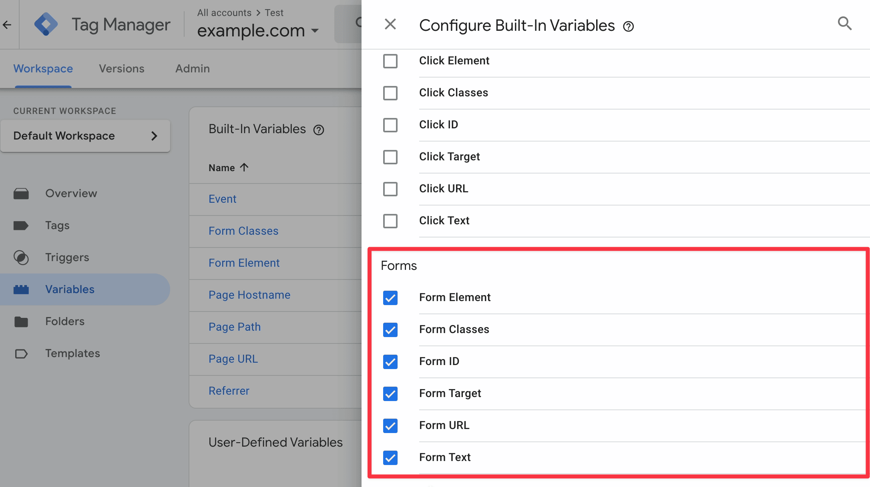Click the Variables sidebar icon

pyautogui.click(x=21, y=289)
